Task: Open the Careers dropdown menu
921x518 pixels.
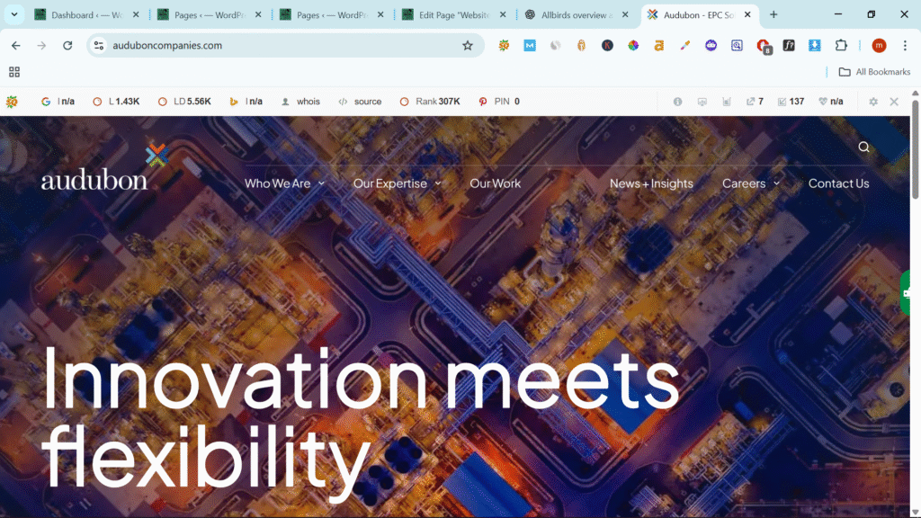Action: [750, 183]
